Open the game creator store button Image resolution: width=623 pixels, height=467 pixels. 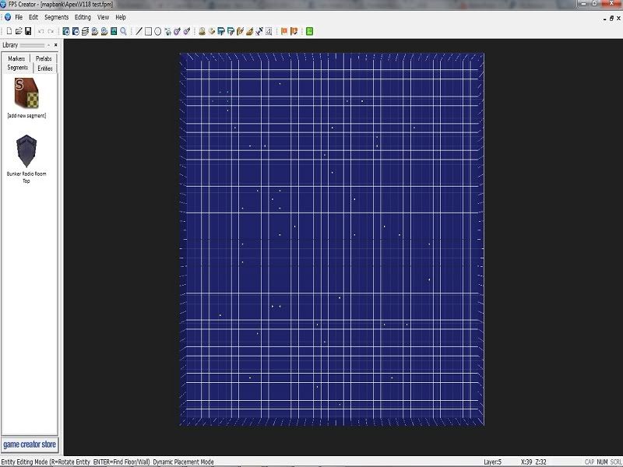point(30,445)
